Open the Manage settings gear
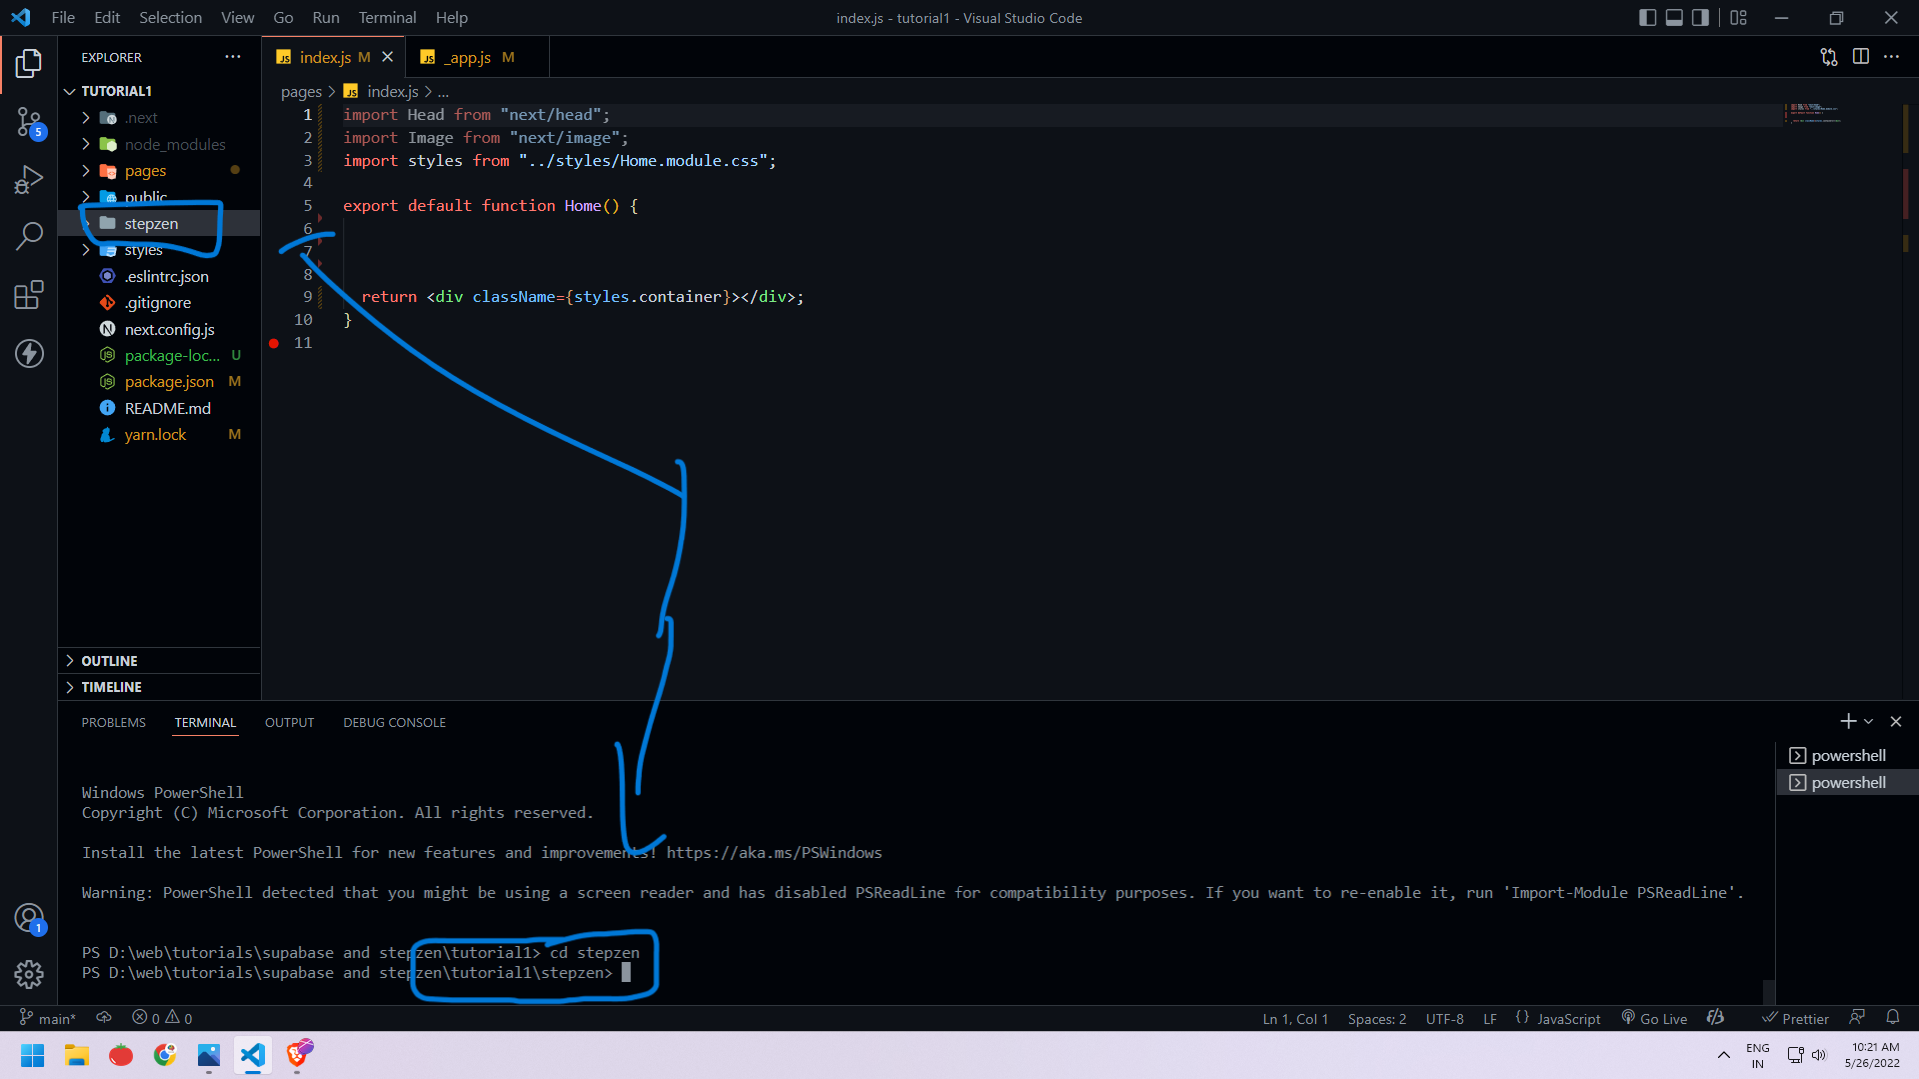Image resolution: width=1919 pixels, height=1079 pixels. pos(29,974)
